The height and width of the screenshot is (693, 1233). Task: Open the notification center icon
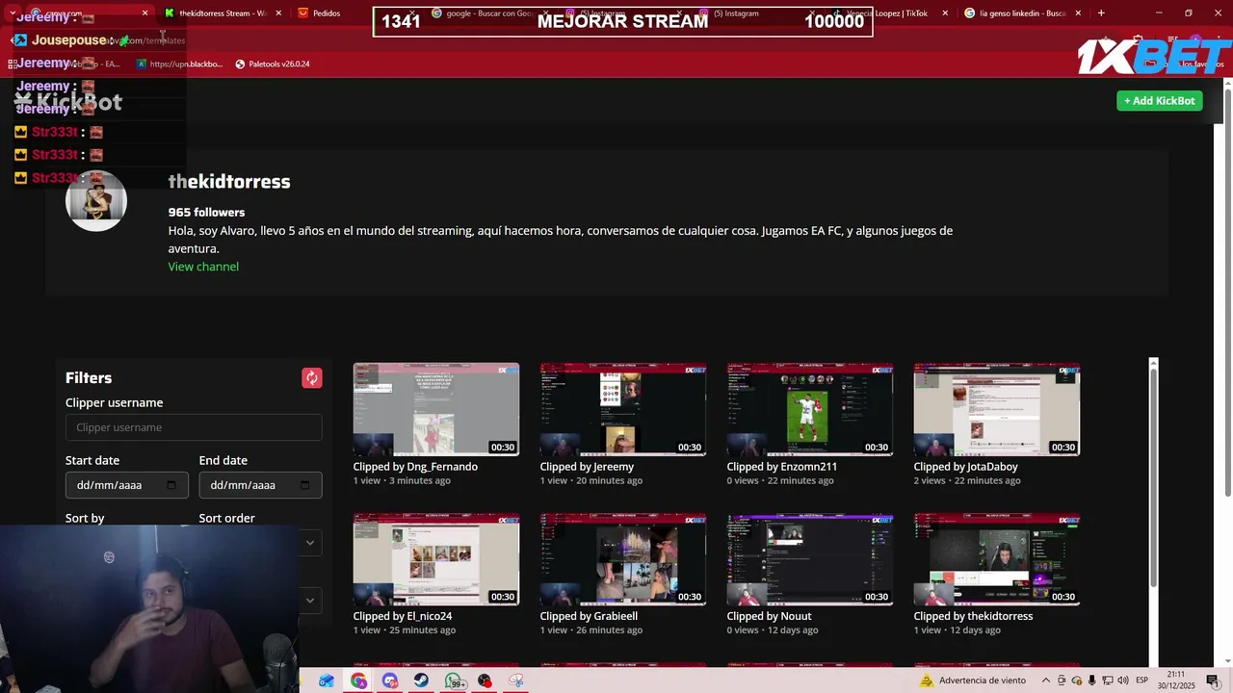click(1213, 680)
